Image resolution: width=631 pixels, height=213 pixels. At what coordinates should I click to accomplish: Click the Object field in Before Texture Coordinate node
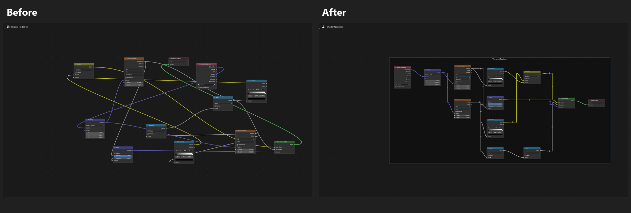[206, 85]
